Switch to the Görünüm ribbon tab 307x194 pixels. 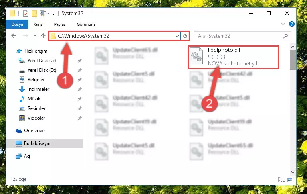(86, 24)
